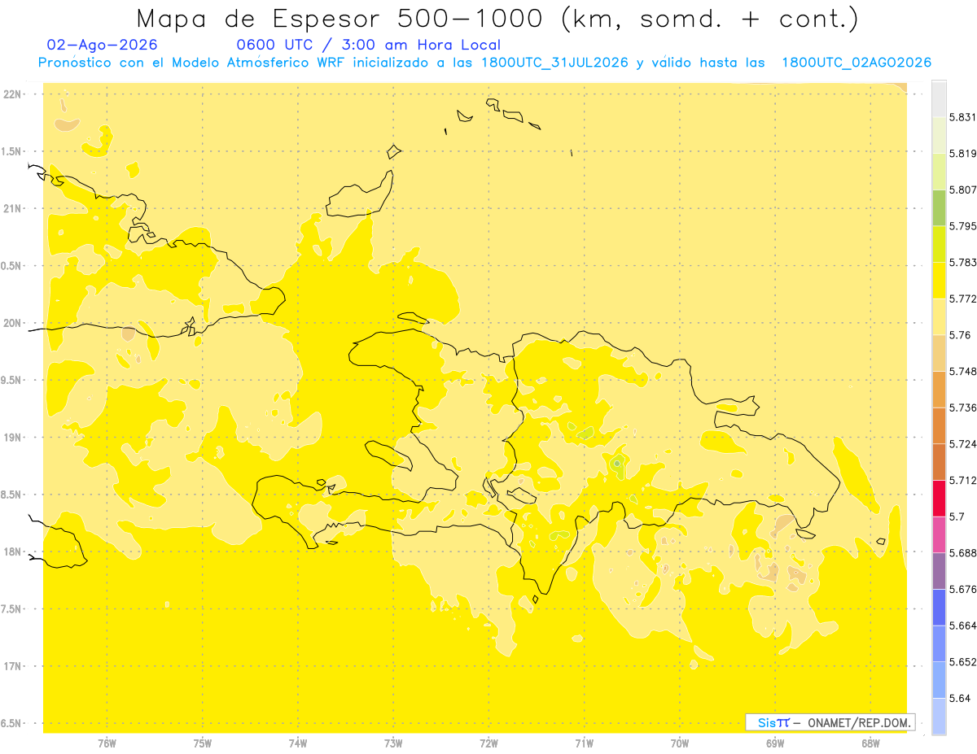Pick the pale yellow swatch between 5.76 and 5.772

tap(939, 316)
